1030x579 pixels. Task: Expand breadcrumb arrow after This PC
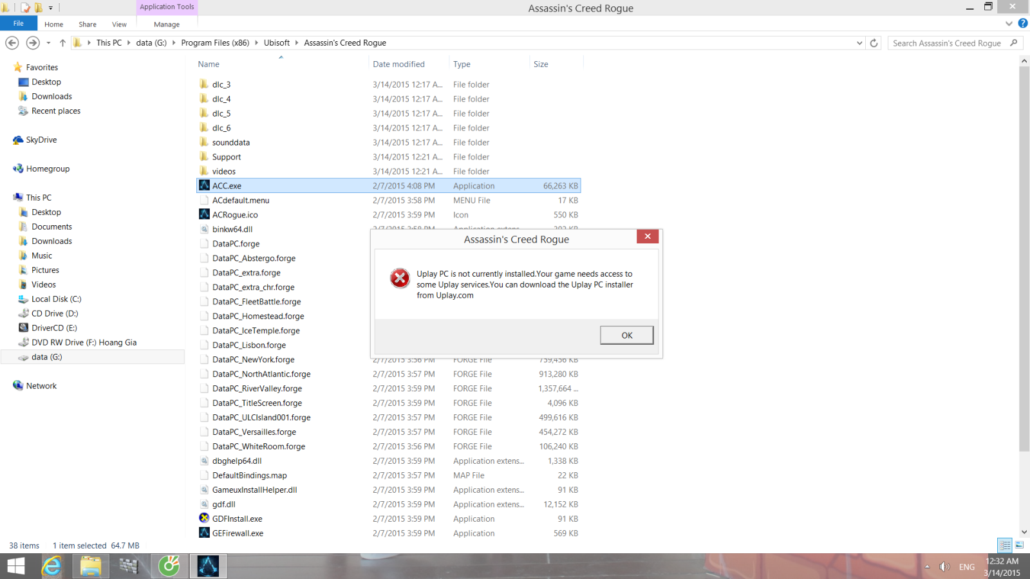[x=129, y=43]
